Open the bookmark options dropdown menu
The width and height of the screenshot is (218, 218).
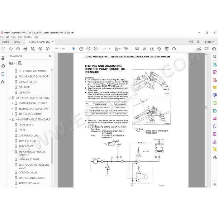click(12, 63)
